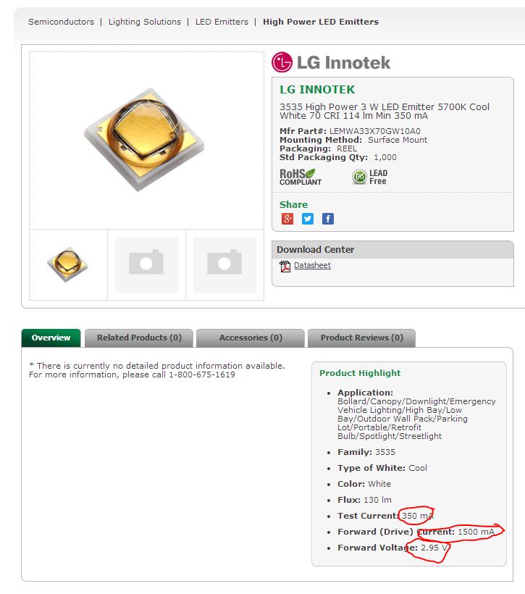Share the product on Twitter
Viewport: 525px width, 594px height.
coord(308,219)
